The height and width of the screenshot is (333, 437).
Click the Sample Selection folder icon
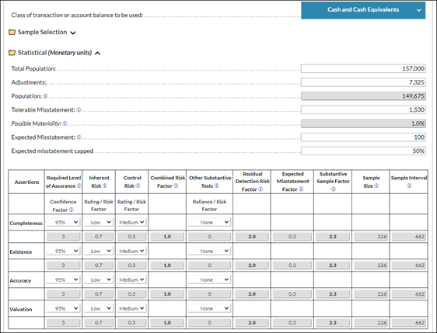(x=12, y=32)
